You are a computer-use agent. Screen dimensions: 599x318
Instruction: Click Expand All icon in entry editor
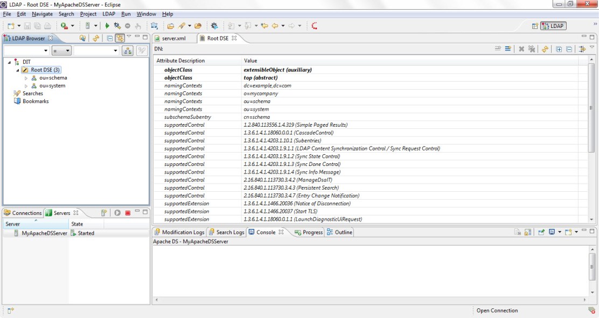[559, 49]
